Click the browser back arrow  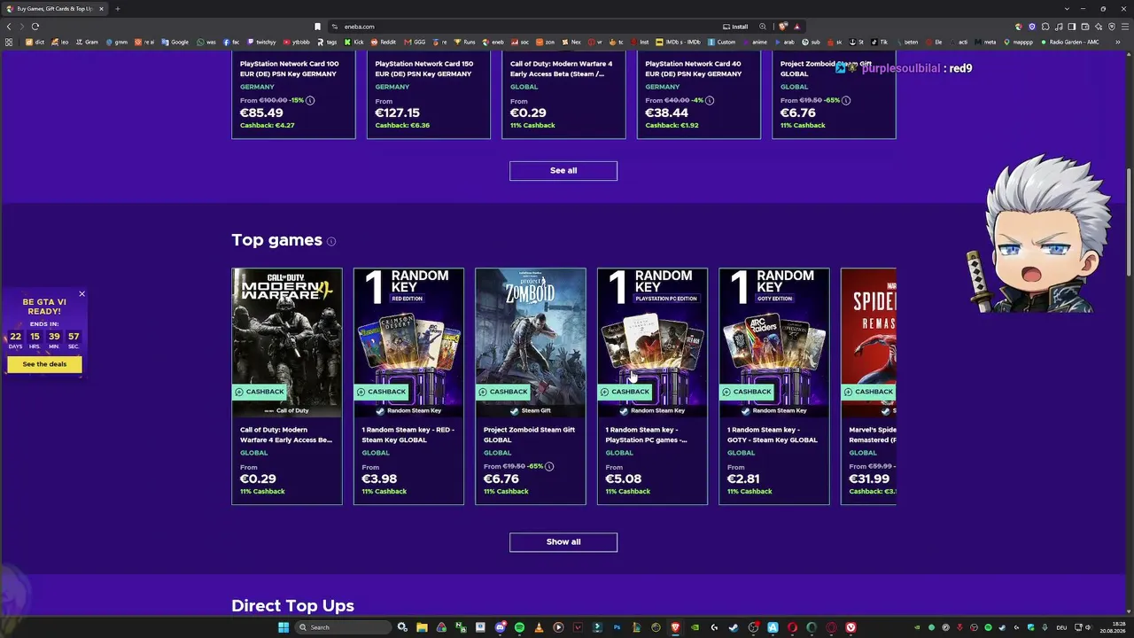point(9,27)
